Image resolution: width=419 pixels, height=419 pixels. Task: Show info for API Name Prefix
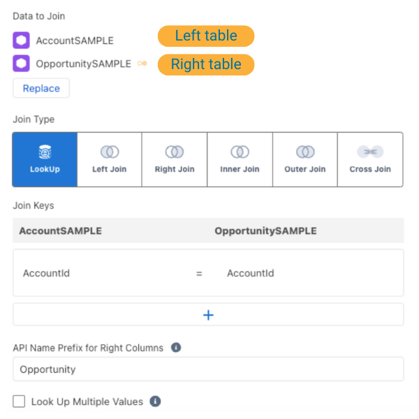pyautogui.click(x=176, y=347)
